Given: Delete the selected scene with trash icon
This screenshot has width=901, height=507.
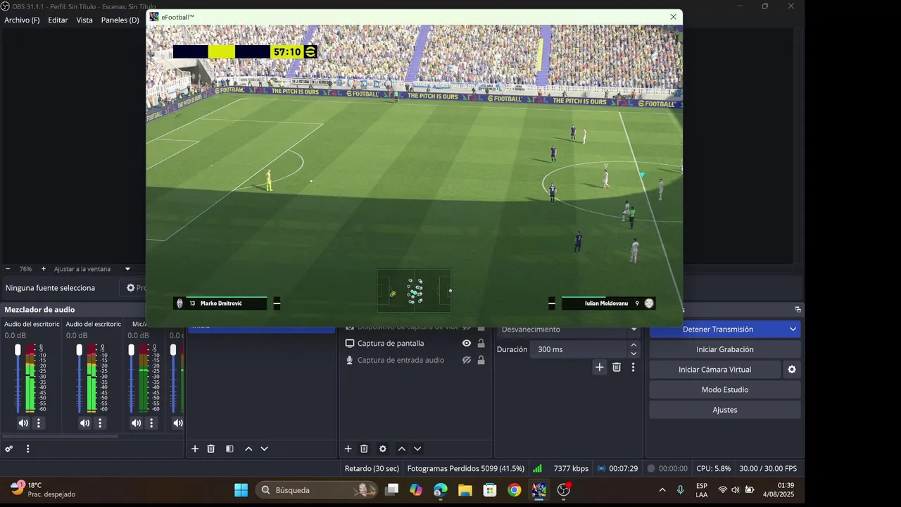Looking at the screenshot, I should (211, 449).
